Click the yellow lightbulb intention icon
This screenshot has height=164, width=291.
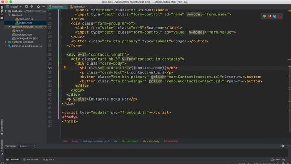coord(65,67)
